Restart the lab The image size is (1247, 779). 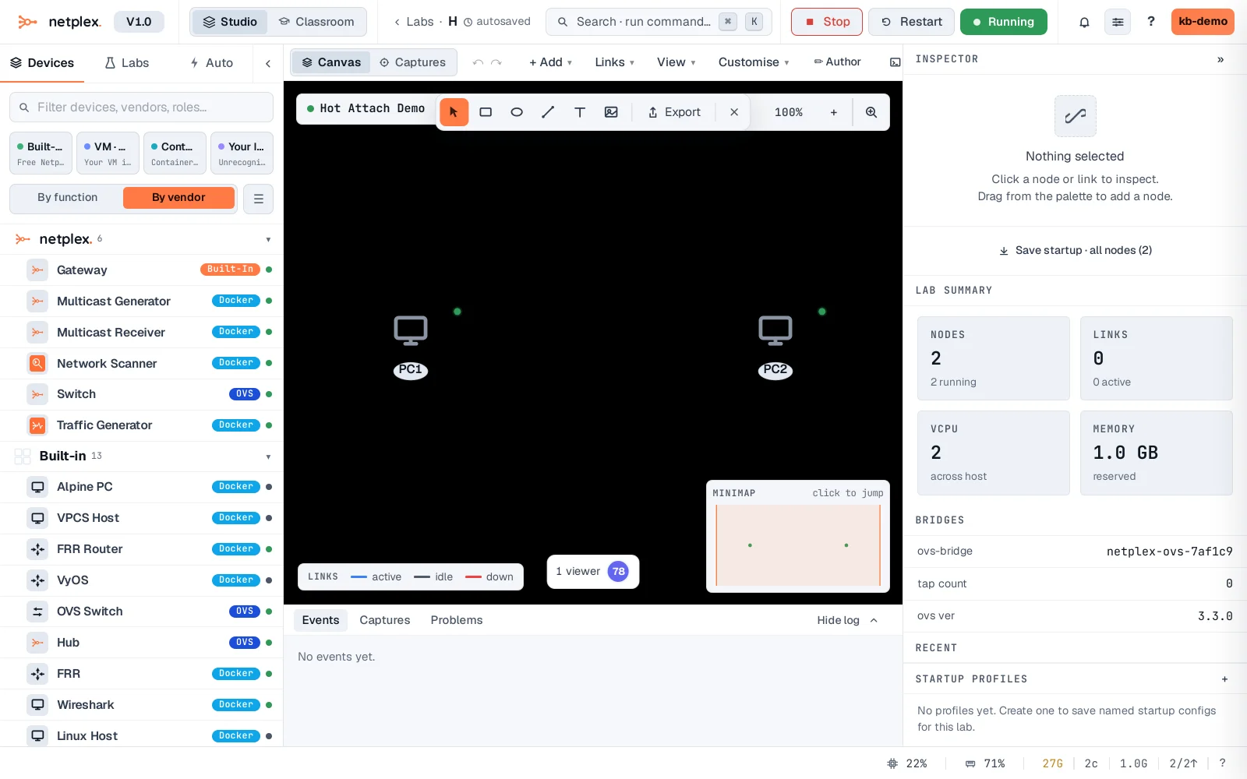click(911, 22)
